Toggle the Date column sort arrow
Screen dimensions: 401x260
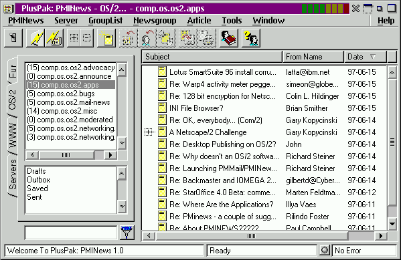click(373, 57)
